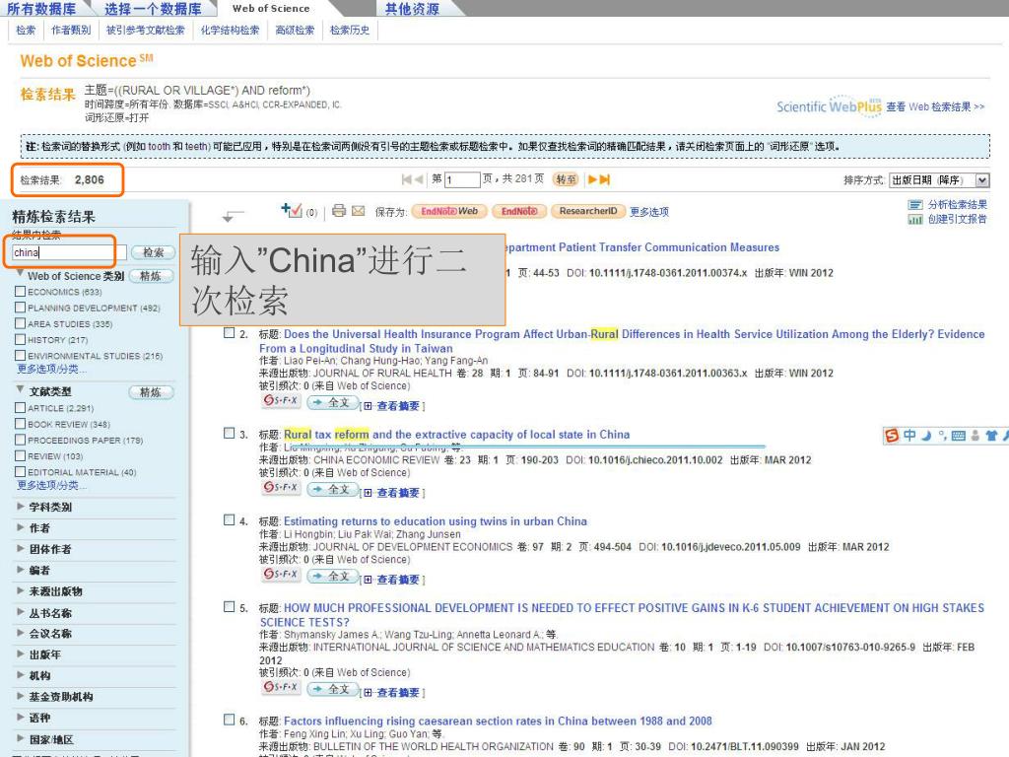Click the analyze results icon

tap(915, 205)
